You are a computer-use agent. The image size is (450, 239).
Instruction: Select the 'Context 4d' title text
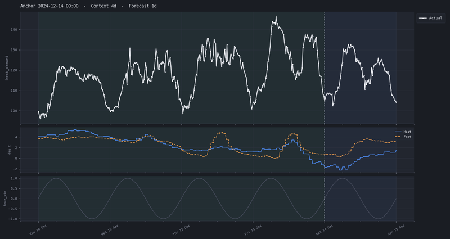coord(103,6)
